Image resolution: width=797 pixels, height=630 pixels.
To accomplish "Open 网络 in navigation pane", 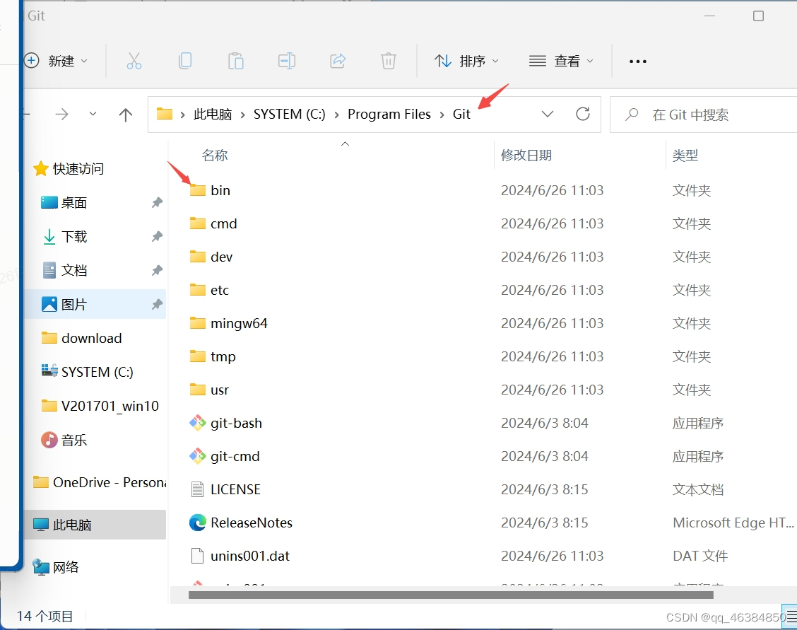I will coord(66,567).
